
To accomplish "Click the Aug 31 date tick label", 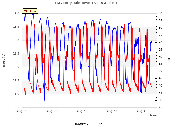I will coord(142,111).
